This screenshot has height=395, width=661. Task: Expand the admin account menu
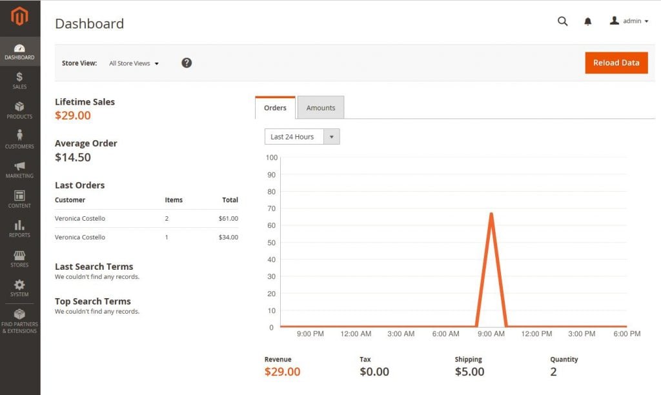(629, 21)
